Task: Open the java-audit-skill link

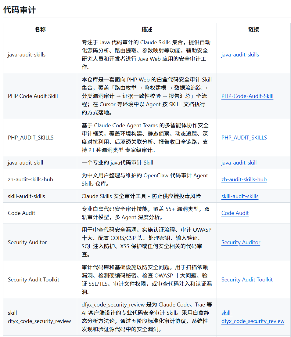Action: click(x=239, y=163)
